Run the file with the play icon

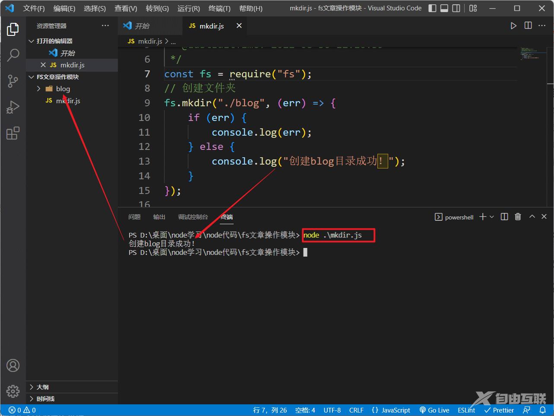513,26
